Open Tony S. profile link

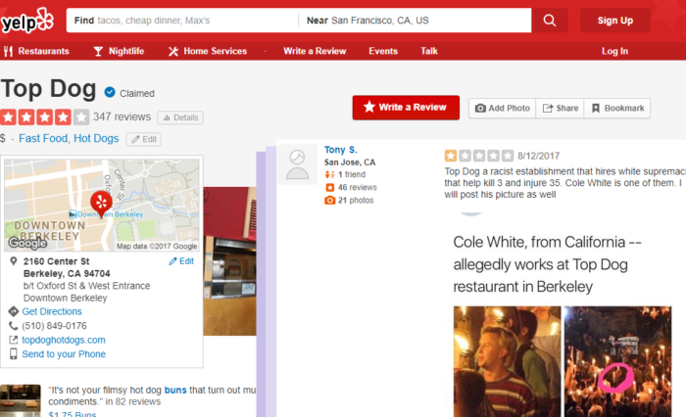(341, 150)
